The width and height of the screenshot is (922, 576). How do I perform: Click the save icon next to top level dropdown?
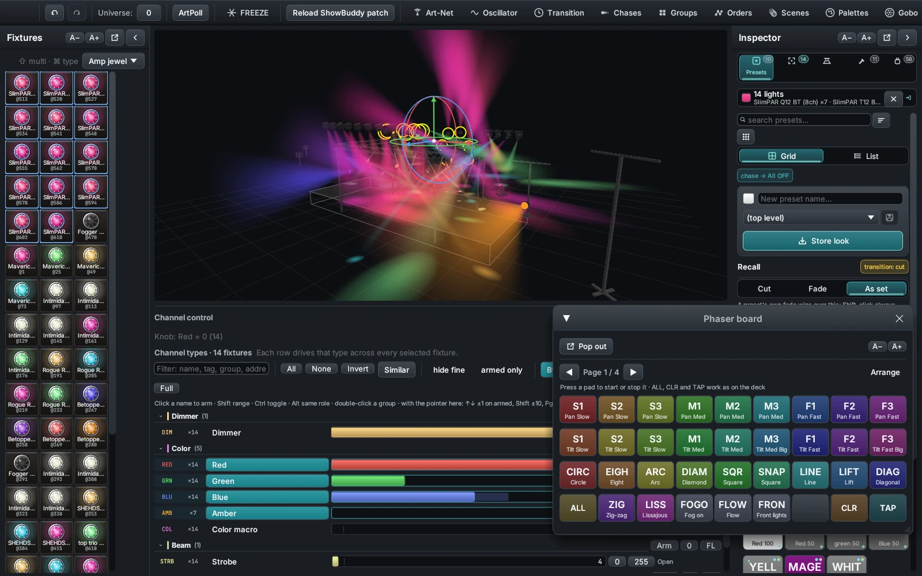890,218
